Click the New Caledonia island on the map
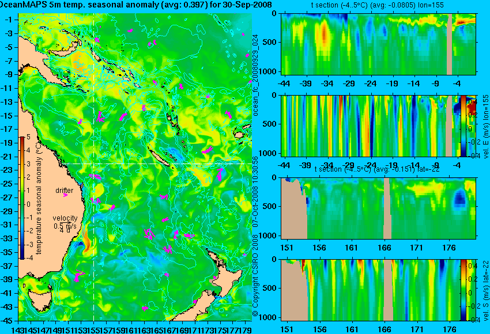Image resolution: width=490 pixels, height=334 pixels. point(160,158)
